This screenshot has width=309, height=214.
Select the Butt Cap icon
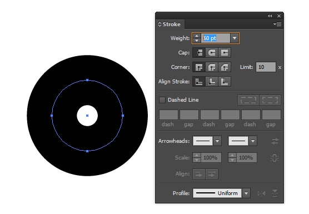click(x=199, y=53)
